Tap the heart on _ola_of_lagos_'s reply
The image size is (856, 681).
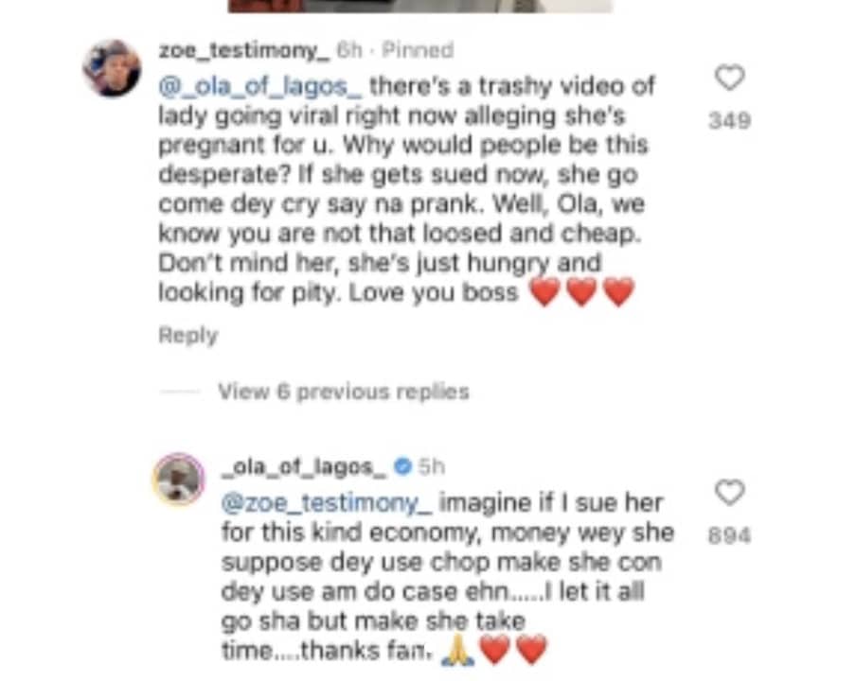[x=729, y=493]
